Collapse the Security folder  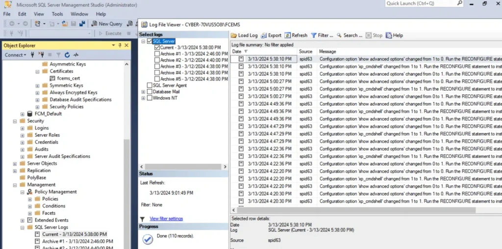coord(15,121)
